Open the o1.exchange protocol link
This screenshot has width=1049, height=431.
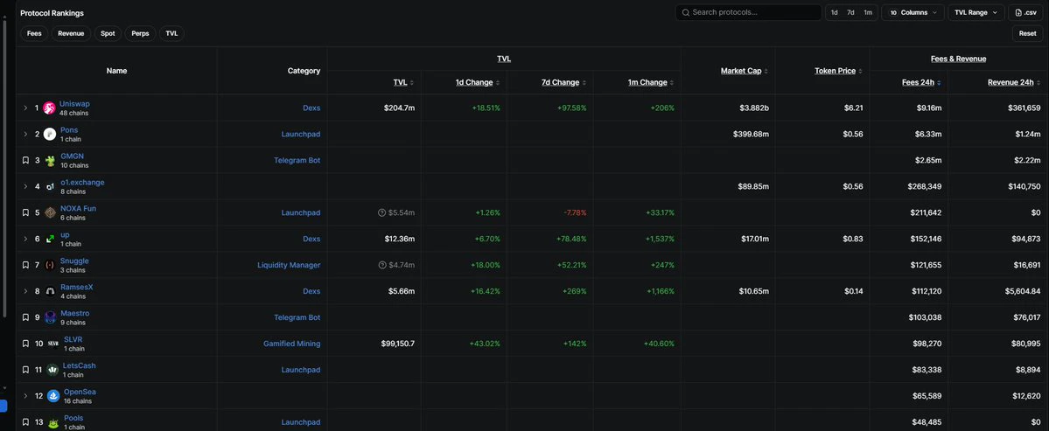pyautogui.click(x=82, y=183)
